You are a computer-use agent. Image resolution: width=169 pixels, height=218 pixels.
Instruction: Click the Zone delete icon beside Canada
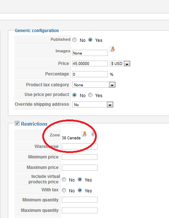[x=92, y=134]
